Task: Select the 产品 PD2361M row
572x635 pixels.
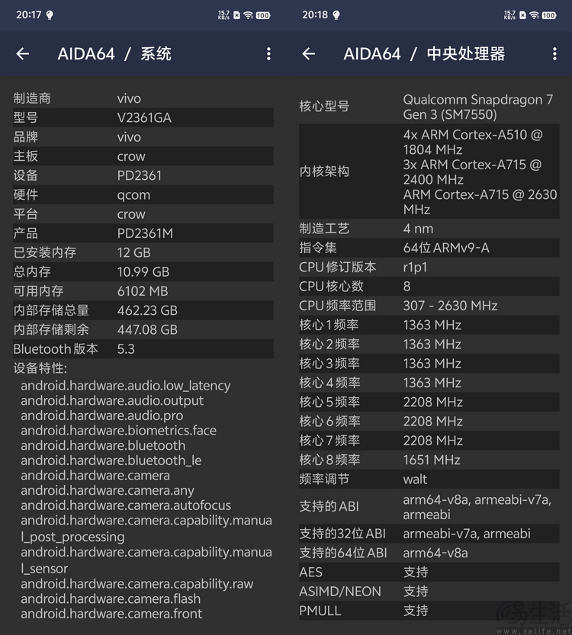Action: point(143,233)
